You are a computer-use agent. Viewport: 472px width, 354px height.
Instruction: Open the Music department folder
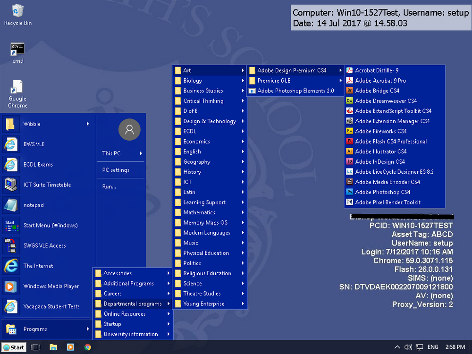point(210,243)
